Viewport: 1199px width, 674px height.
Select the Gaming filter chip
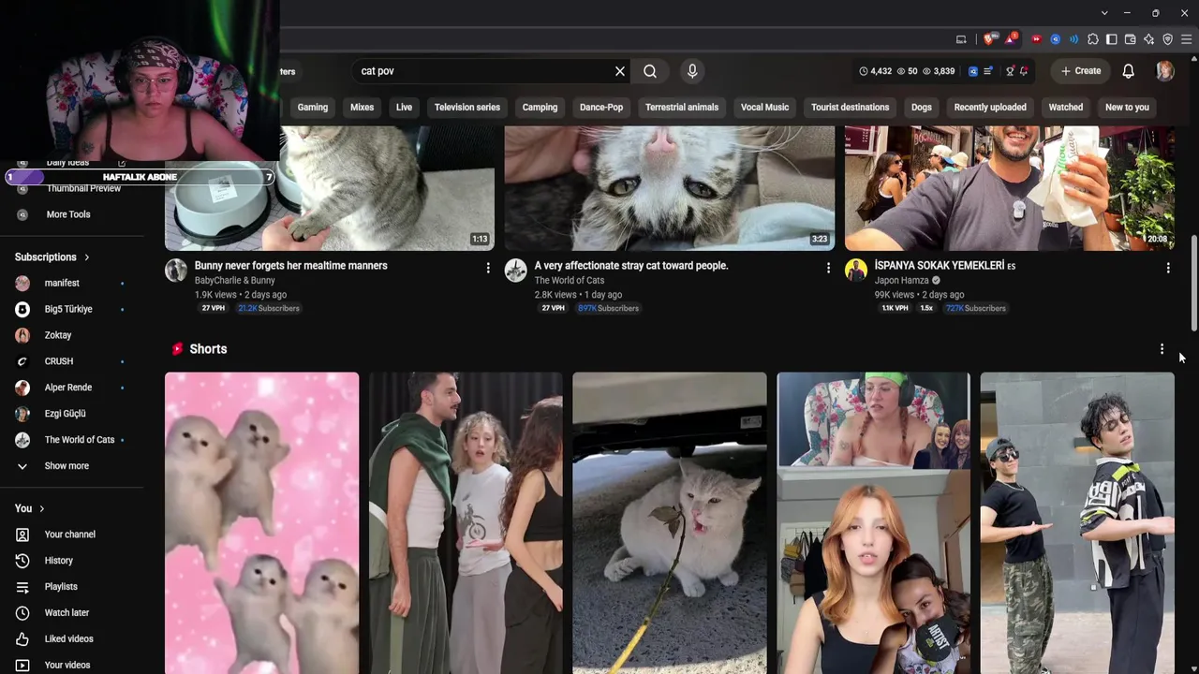[313, 108]
